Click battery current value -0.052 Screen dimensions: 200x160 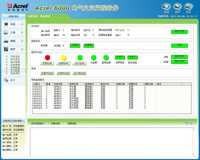(x=57, y=46)
